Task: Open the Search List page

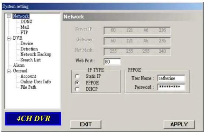Action: pos(30,60)
